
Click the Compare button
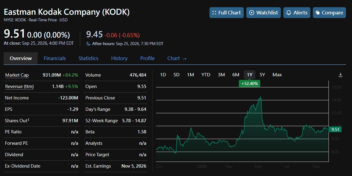(x=329, y=13)
